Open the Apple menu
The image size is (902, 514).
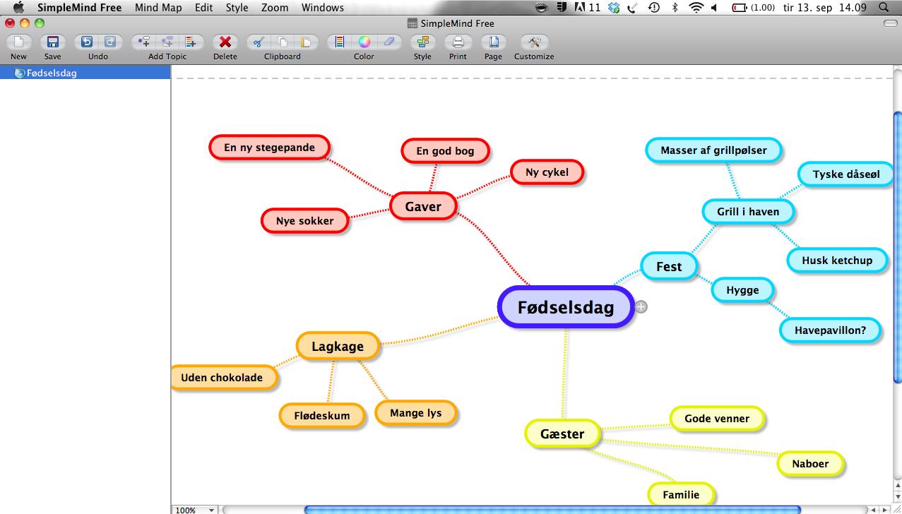[x=18, y=8]
